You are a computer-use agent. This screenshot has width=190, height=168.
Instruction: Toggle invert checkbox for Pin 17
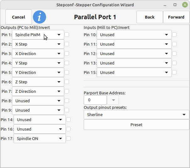click(x=68, y=138)
